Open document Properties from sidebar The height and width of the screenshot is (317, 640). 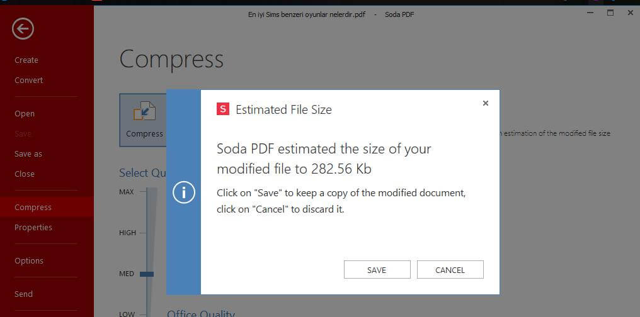(33, 227)
